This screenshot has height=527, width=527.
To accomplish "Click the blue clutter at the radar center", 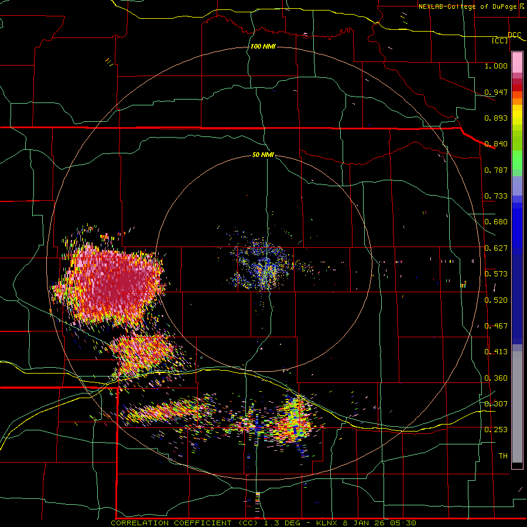I will click(x=264, y=265).
